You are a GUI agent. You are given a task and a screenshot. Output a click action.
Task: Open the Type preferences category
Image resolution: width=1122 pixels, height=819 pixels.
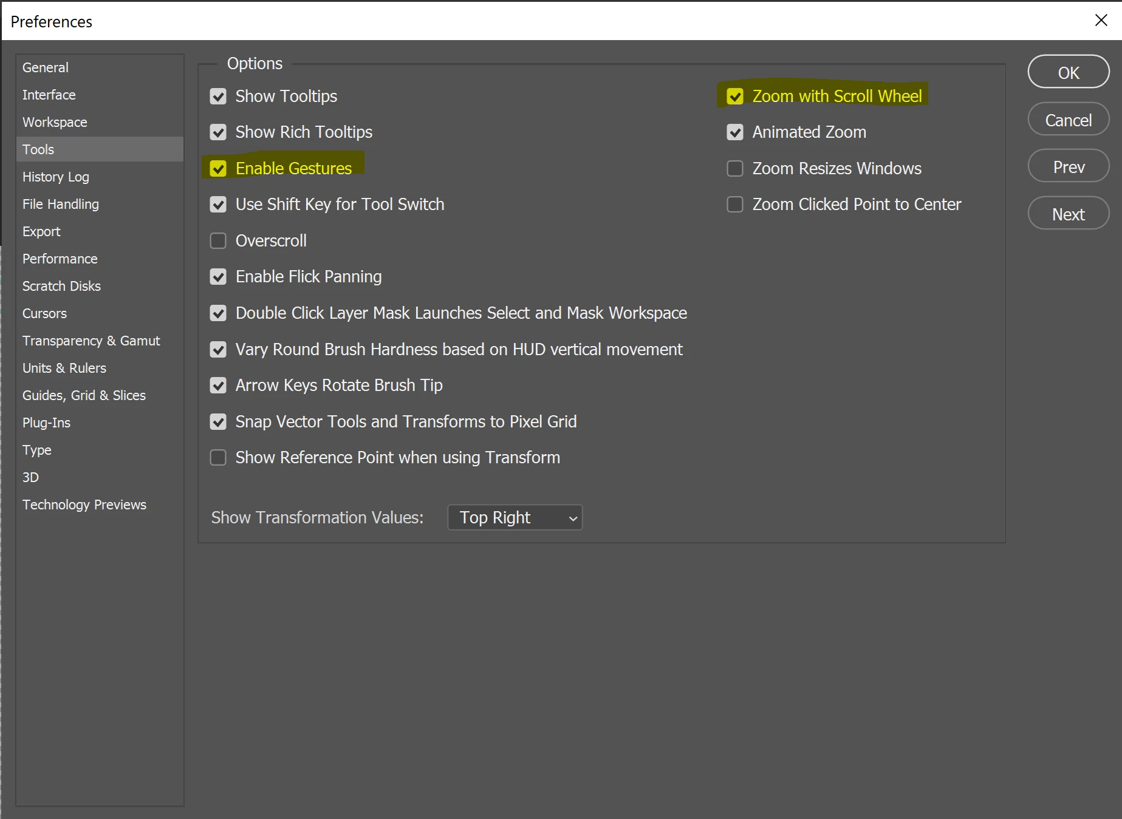[100, 450]
